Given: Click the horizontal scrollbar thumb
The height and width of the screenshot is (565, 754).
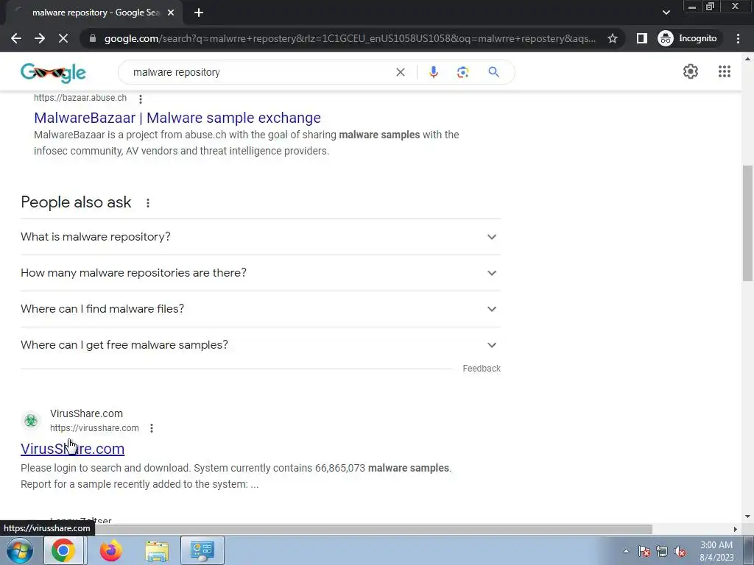Looking at the screenshot, I should [375, 529].
